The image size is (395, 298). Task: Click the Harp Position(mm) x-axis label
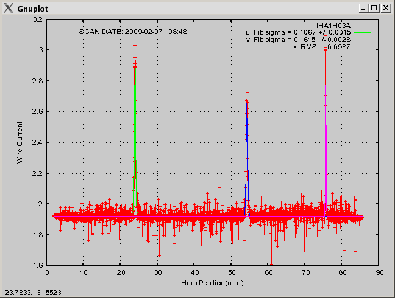coord(212,283)
